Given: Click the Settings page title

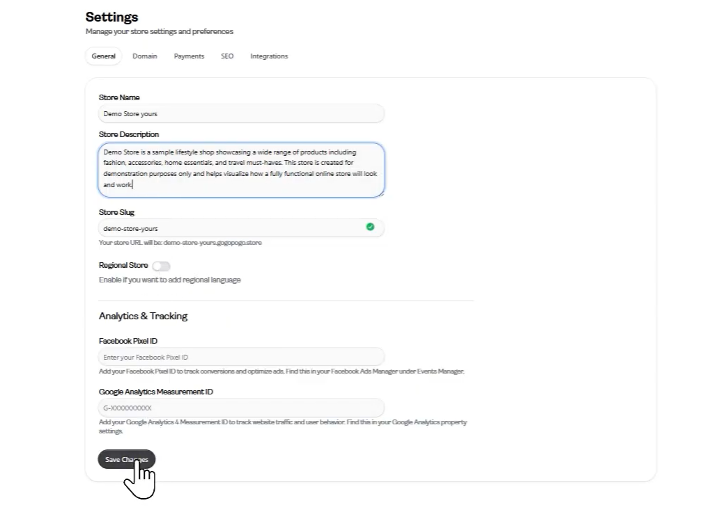Looking at the screenshot, I should click(x=112, y=17).
